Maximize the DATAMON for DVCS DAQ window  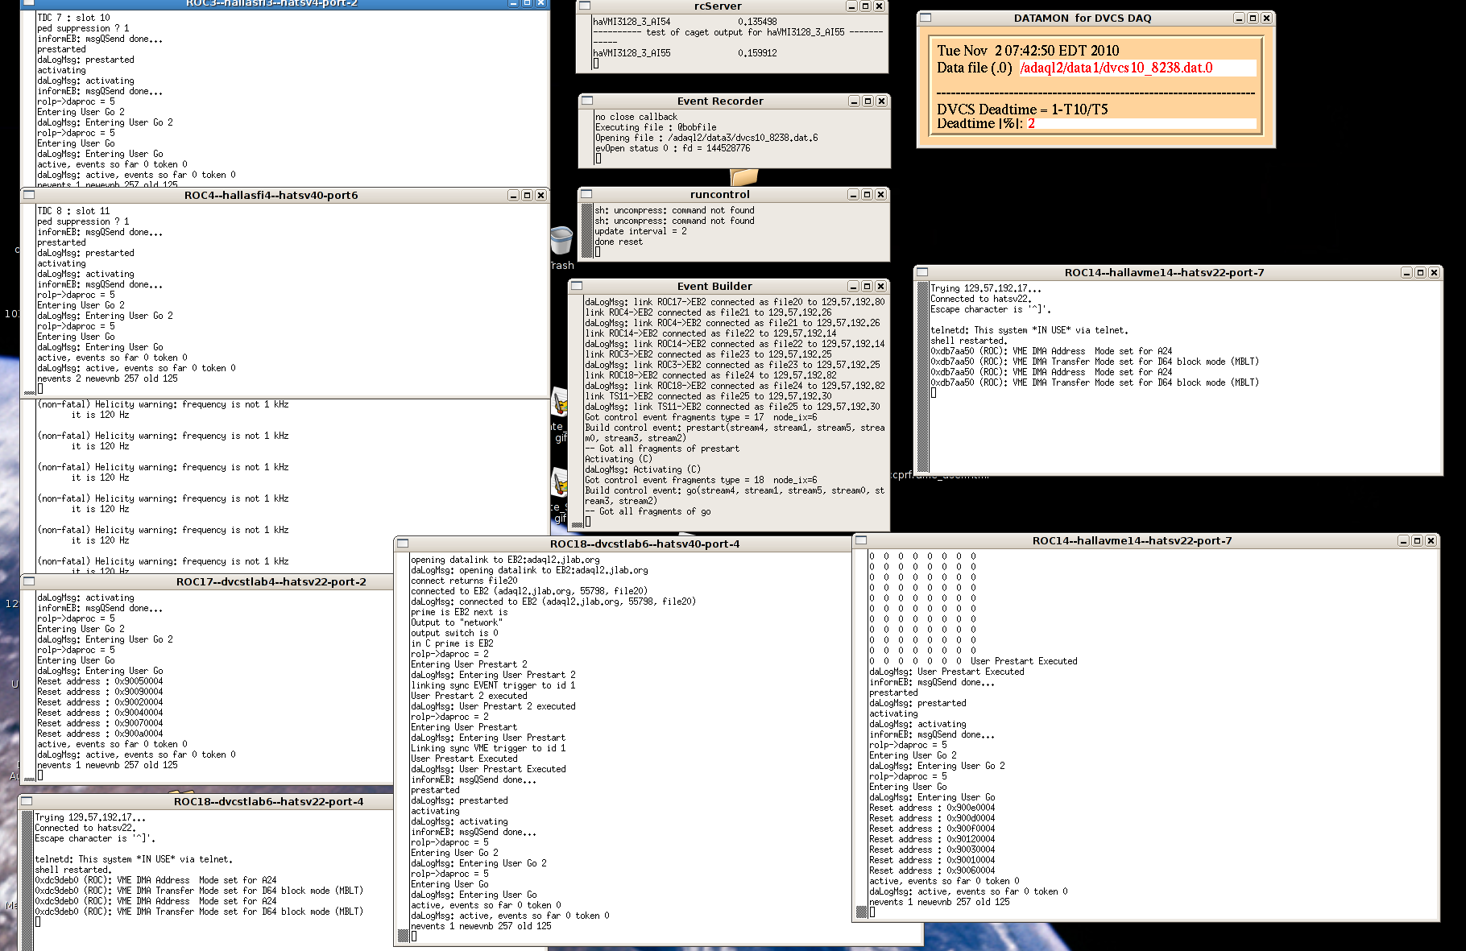point(1253,18)
